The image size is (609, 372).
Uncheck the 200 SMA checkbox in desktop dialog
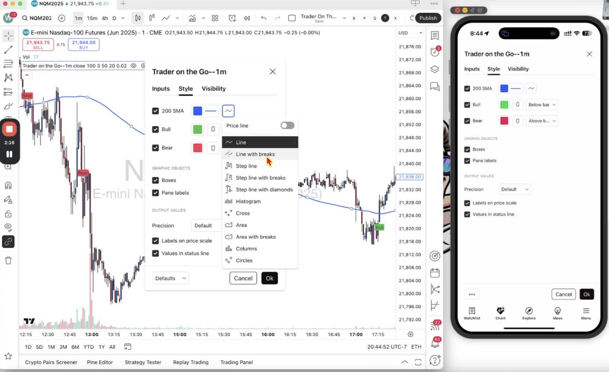point(155,111)
